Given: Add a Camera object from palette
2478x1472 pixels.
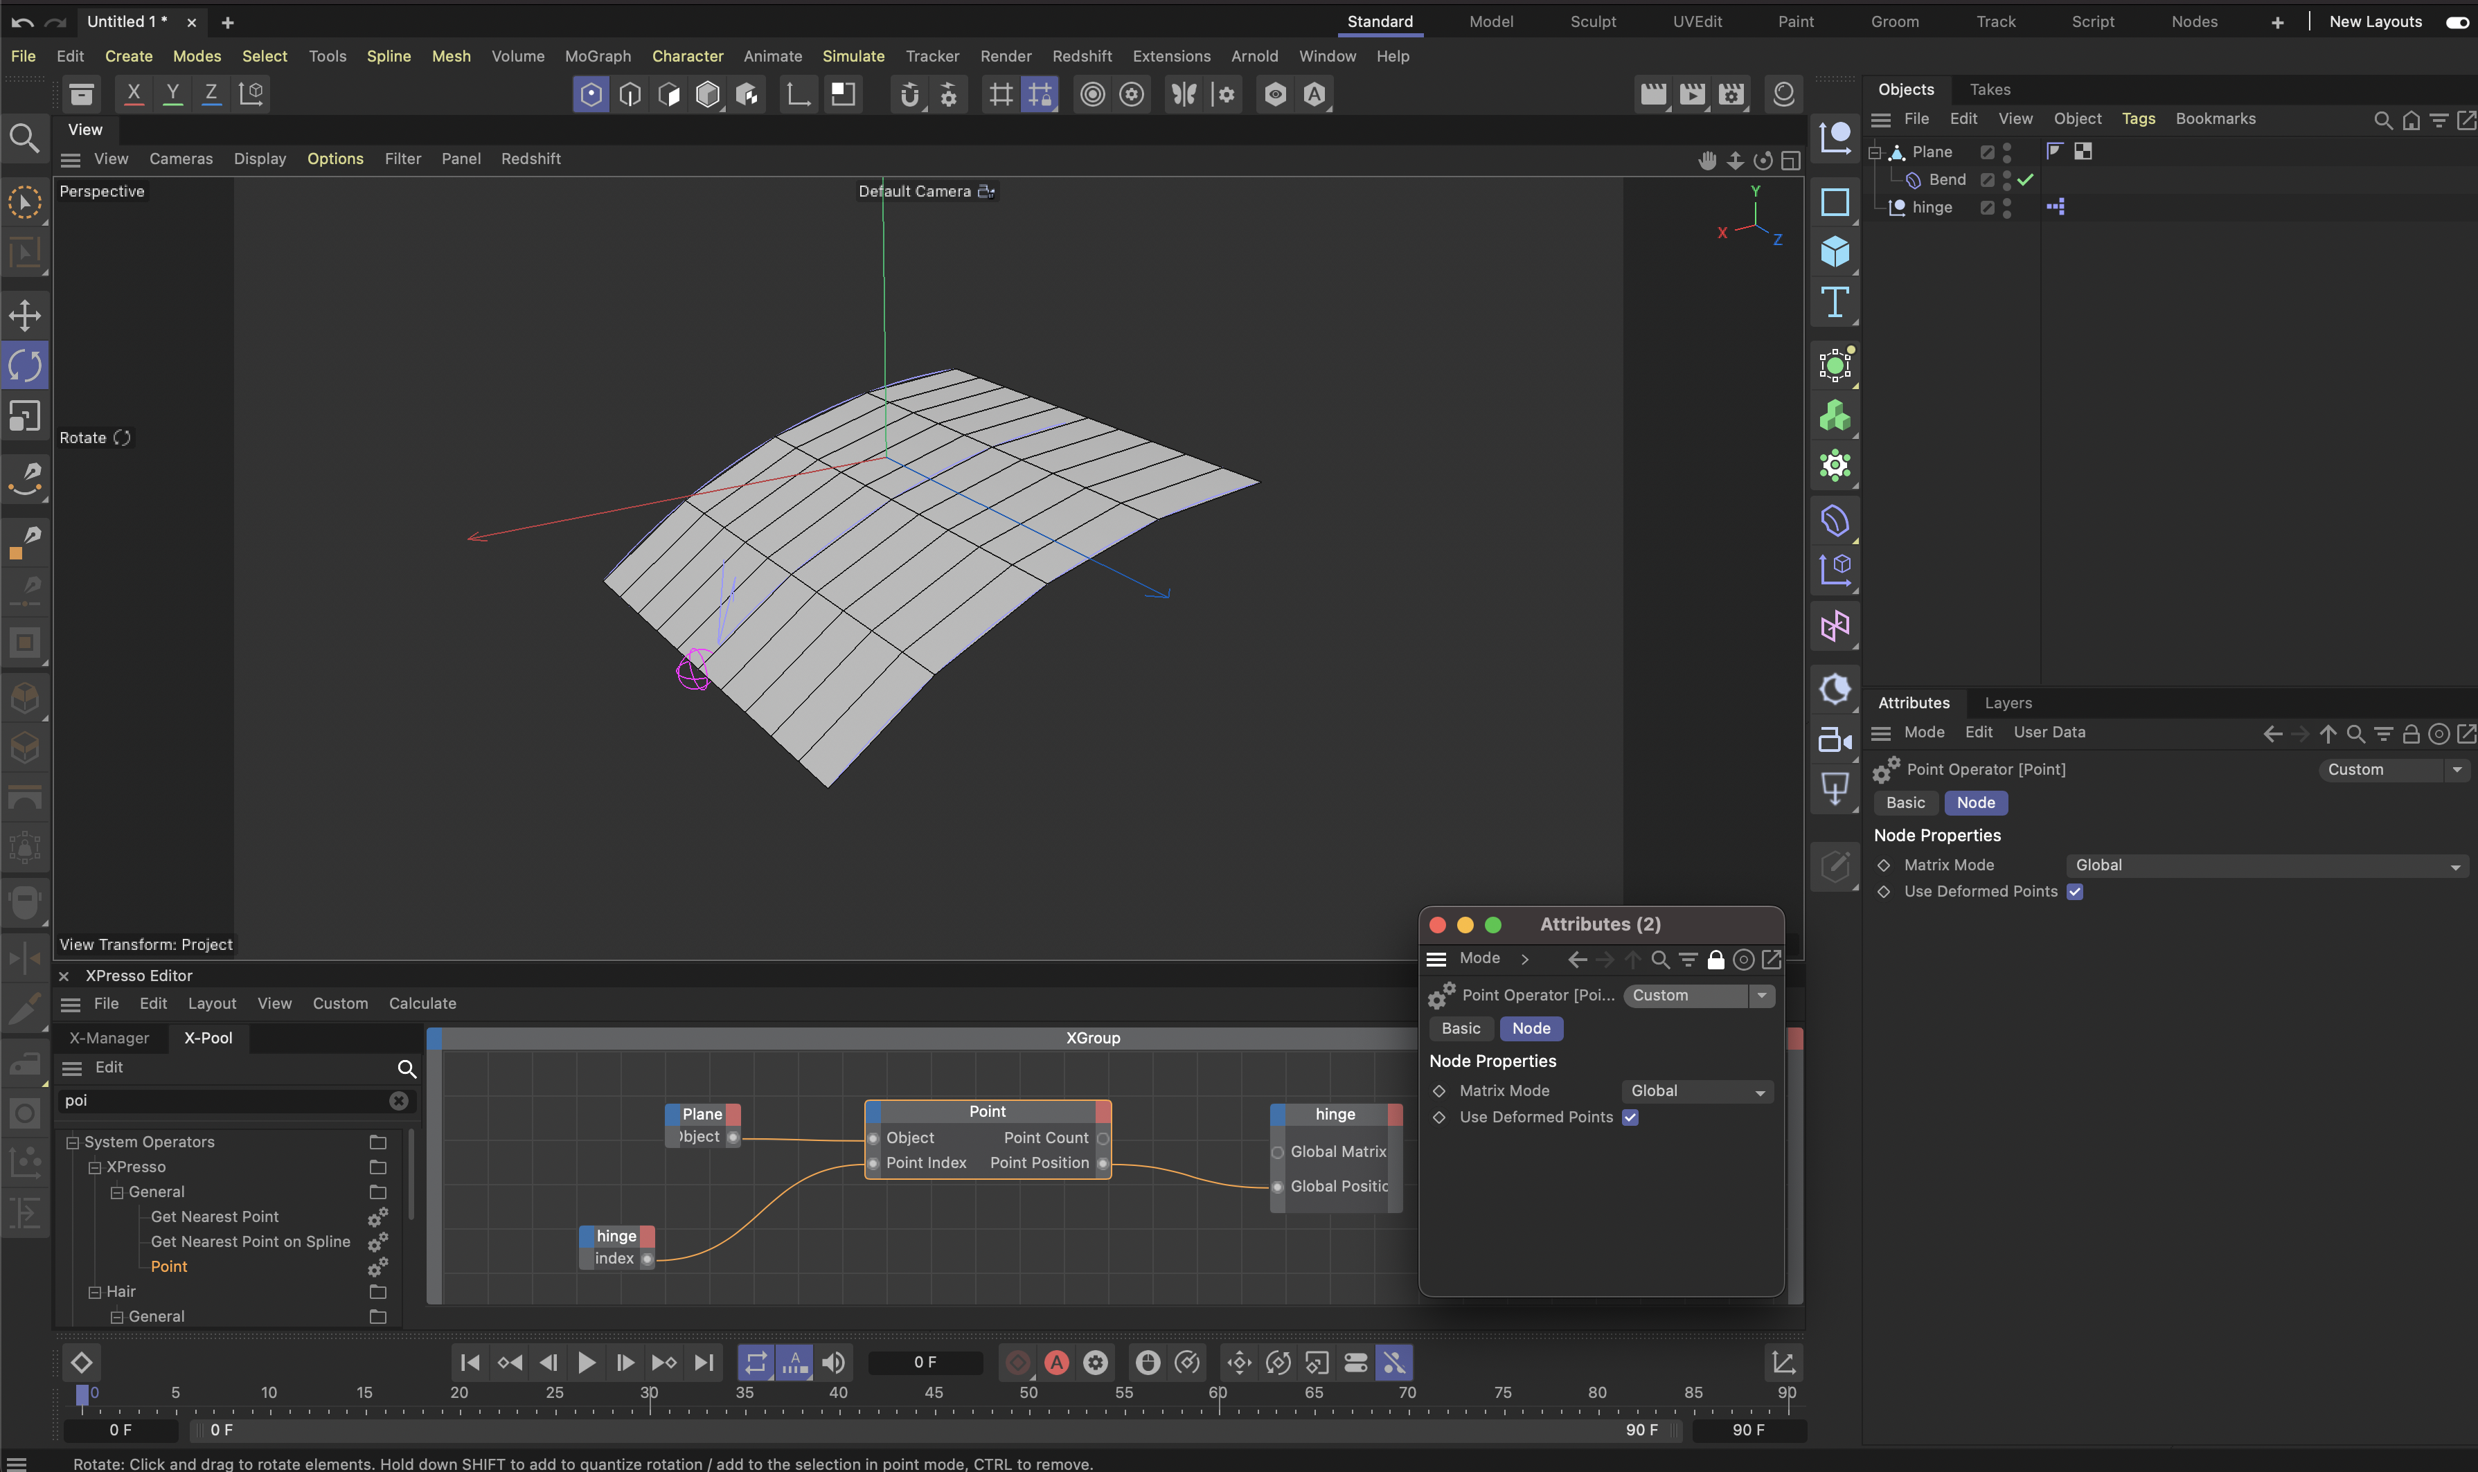Looking at the screenshot, I should pos(1834,740).
